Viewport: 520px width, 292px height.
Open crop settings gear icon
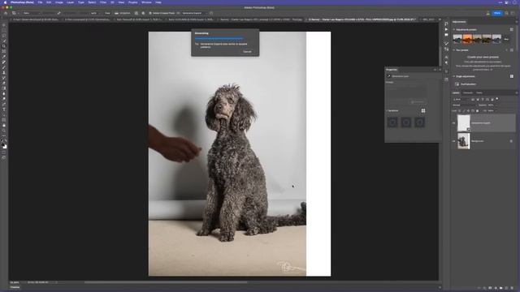click(x=143, y=13)
